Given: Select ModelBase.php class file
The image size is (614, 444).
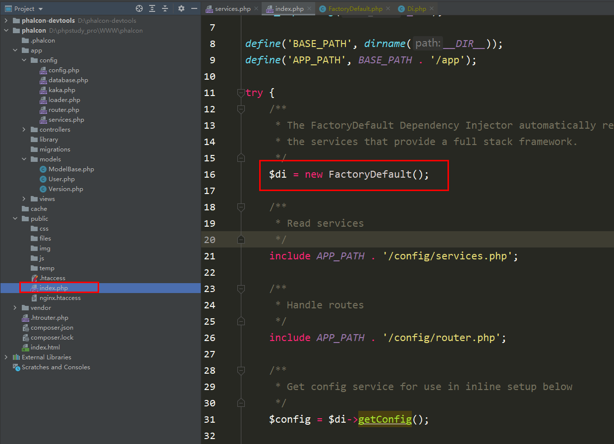Looking at the screenshot, I should click(x=71, y=169).
